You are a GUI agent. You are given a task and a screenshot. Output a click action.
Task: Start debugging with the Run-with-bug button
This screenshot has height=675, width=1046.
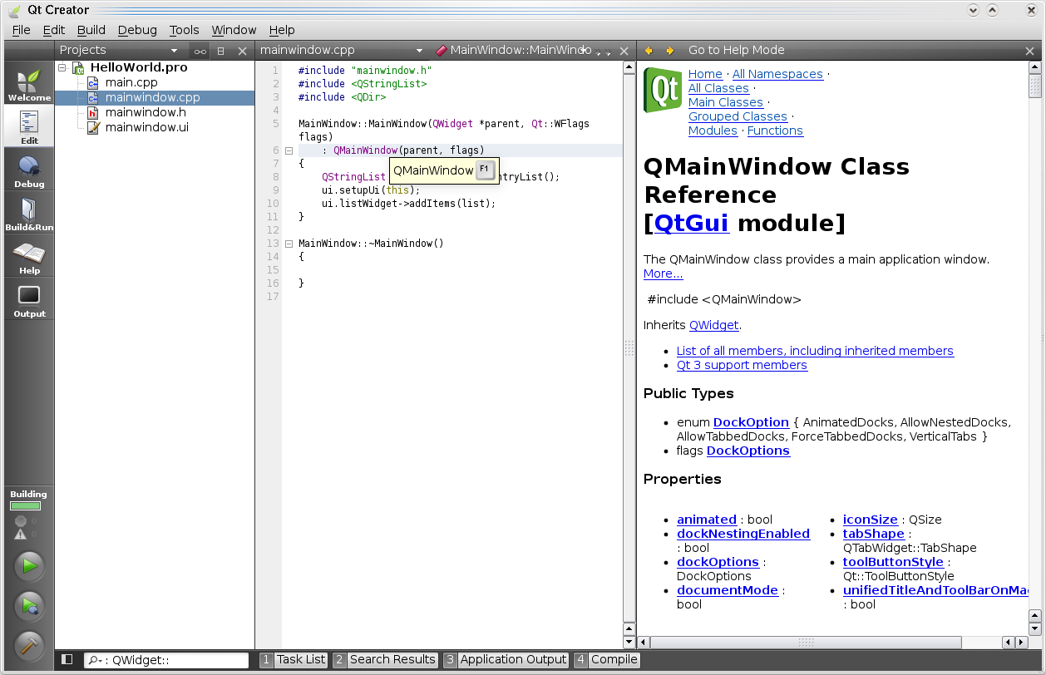point(29,605)
